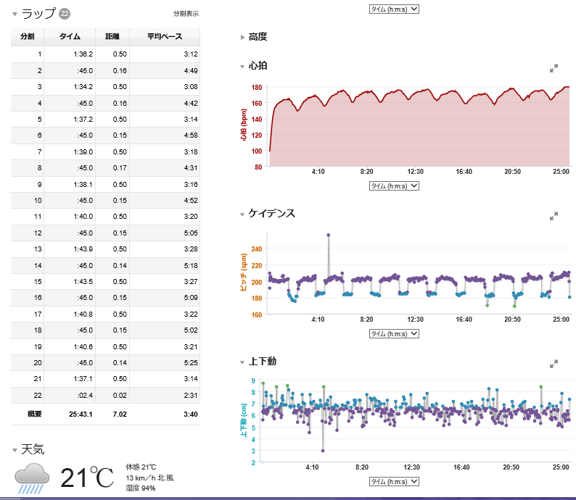Click the 平均ペース column header
This screenshot has width=576, height=500.
click(164, 37)
